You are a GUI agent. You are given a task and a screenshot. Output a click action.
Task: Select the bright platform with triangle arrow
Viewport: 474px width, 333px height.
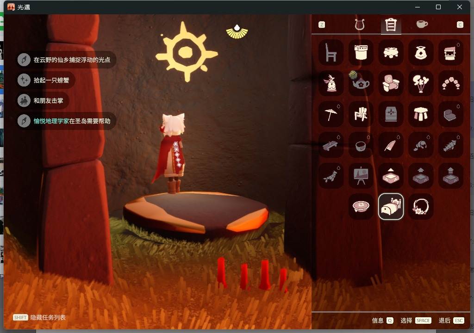click(x=391, y=176)
